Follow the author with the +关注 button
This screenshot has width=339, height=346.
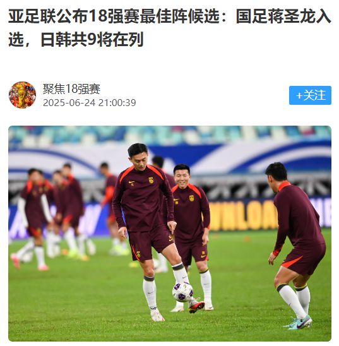pyautogui.click(x=310, y=95)
